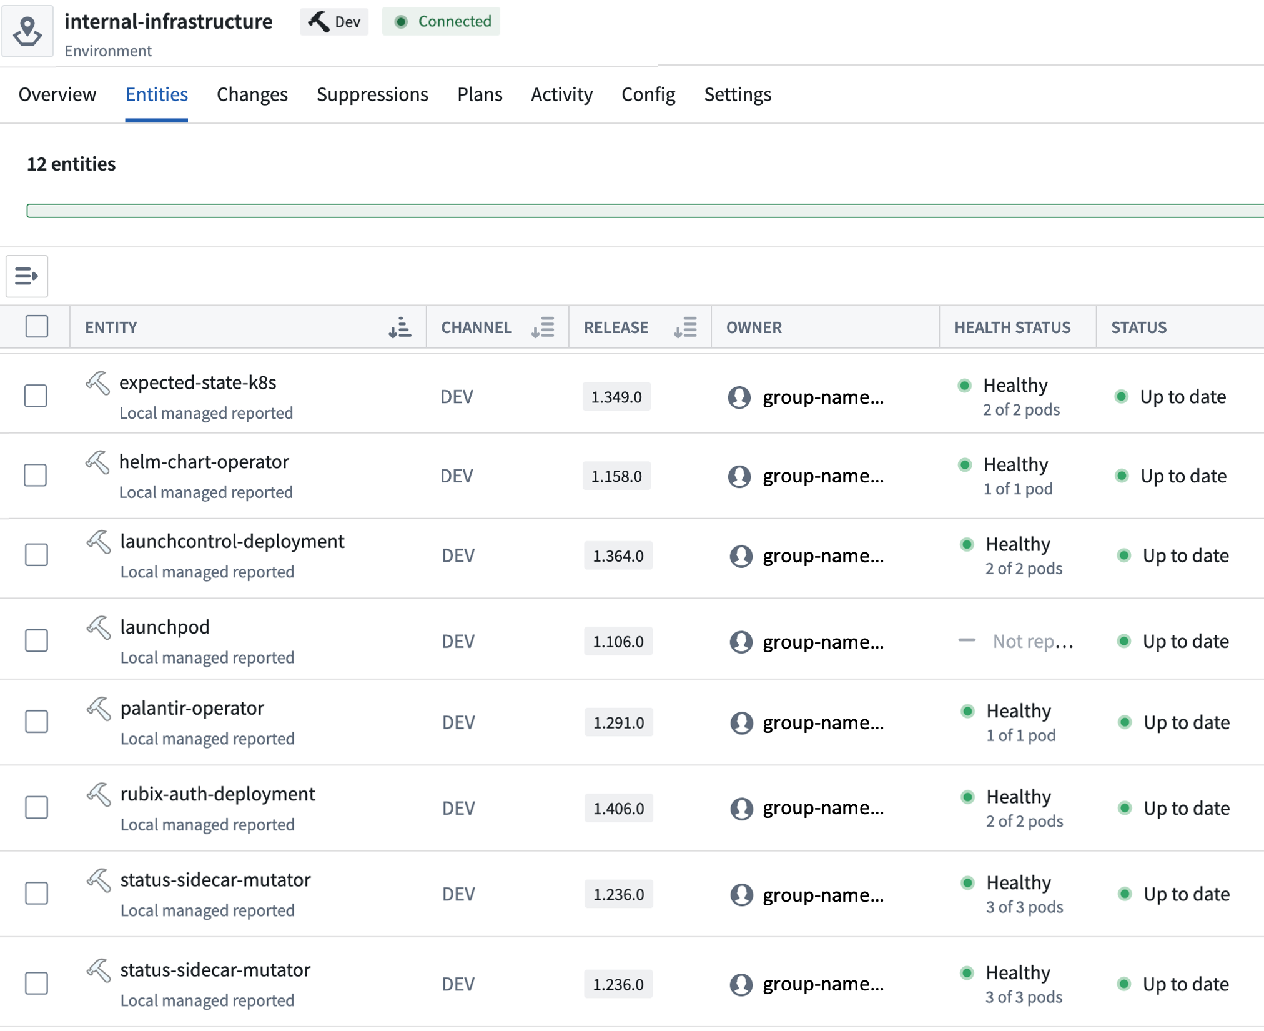Check the launchcontrol-deployment row checkbox
This screenshot has height=1031, width=1264.
point(36,554)
